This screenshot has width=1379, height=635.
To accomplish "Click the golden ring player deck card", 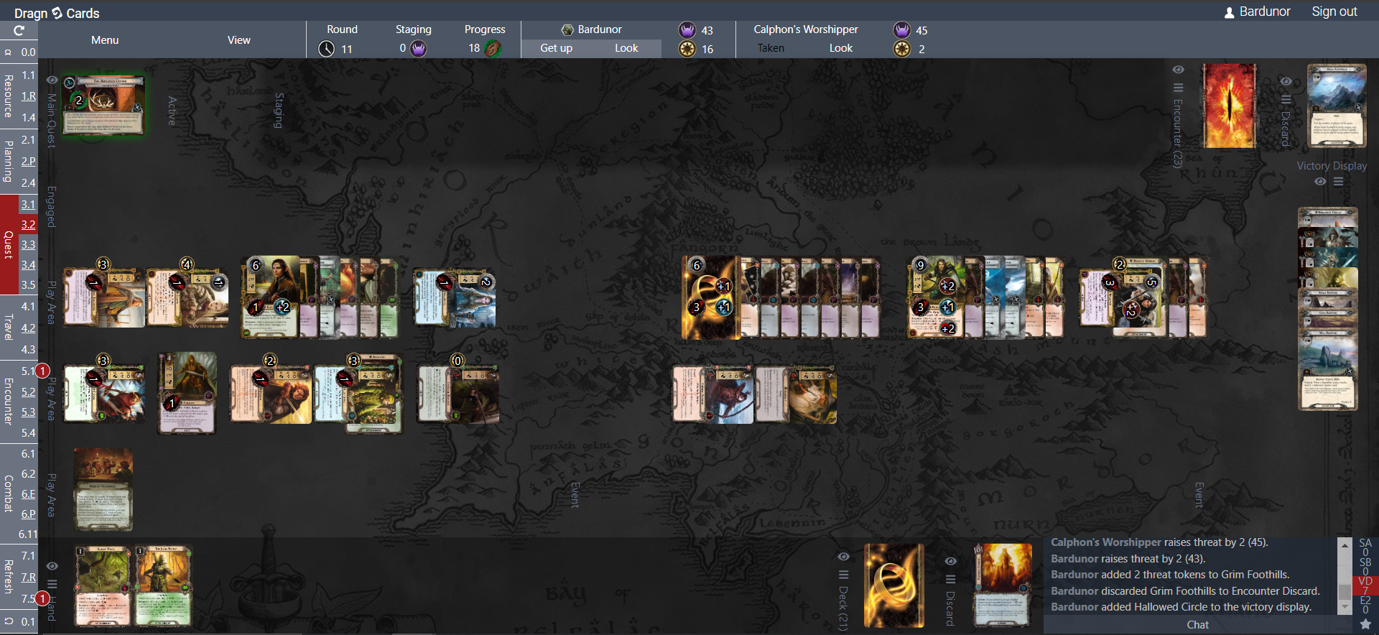I will (x=893, y=585).
